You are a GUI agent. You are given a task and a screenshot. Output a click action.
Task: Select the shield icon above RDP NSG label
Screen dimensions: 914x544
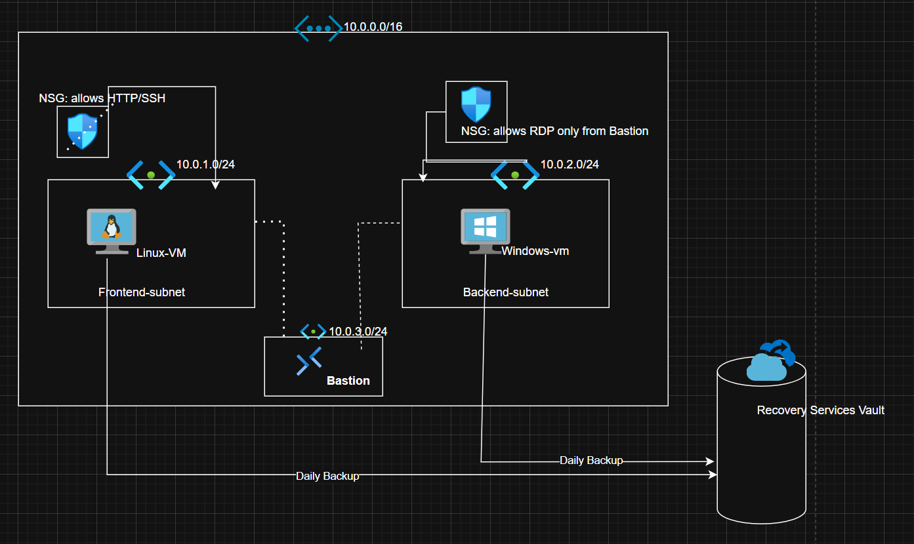[x=476, y=104]
